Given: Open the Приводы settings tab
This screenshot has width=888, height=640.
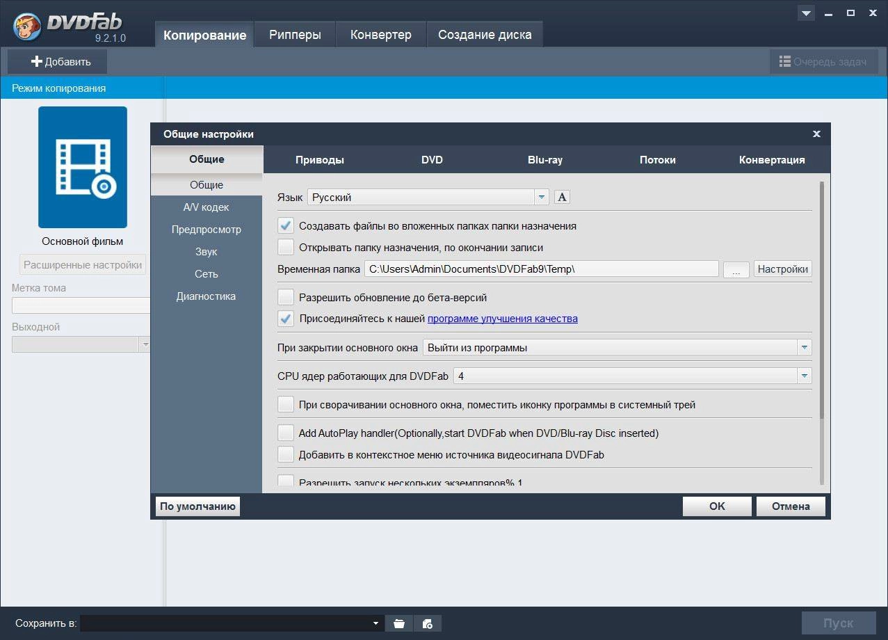Looking at the screenshot, I should pyautogui.click(x=320, y=159).
